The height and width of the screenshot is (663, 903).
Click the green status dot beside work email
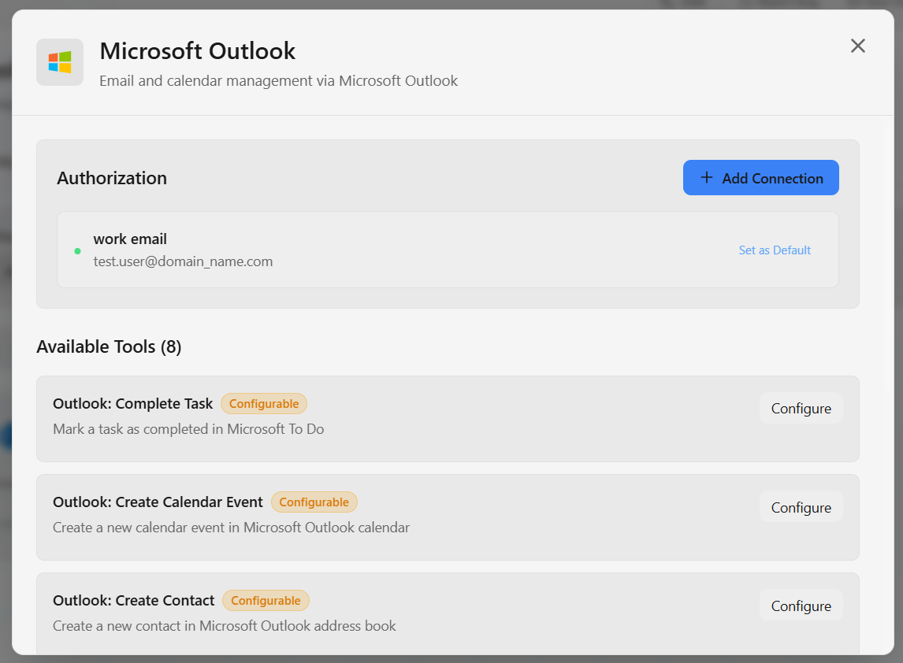pyautogui.click(x=77, y=251)
